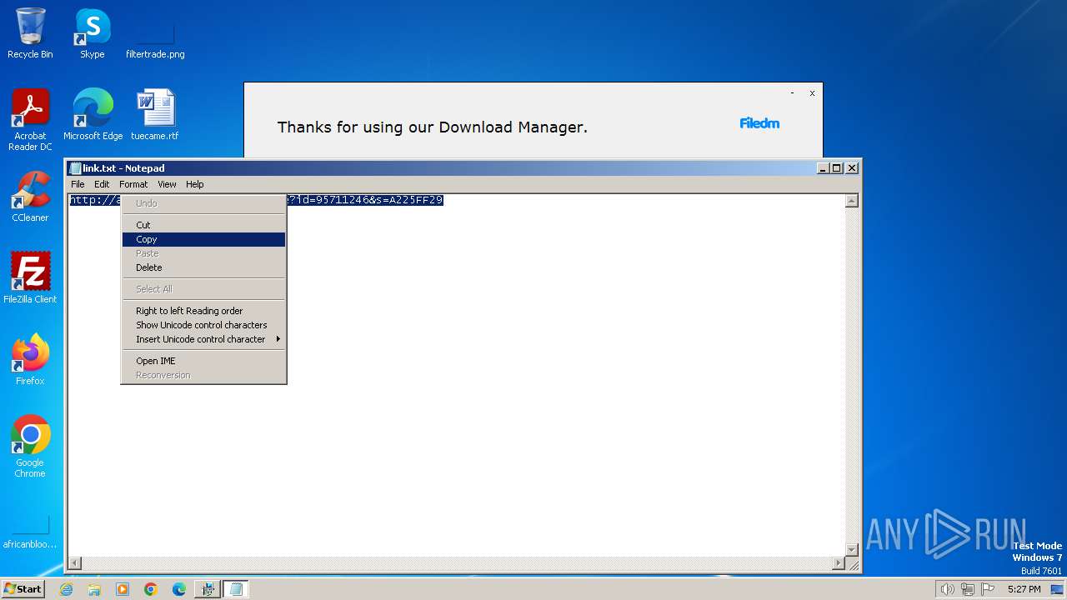This screenshot has width=1067, height=600.
Task: Open Google Chrome desktop shortcut
Action: pos(30,447)
